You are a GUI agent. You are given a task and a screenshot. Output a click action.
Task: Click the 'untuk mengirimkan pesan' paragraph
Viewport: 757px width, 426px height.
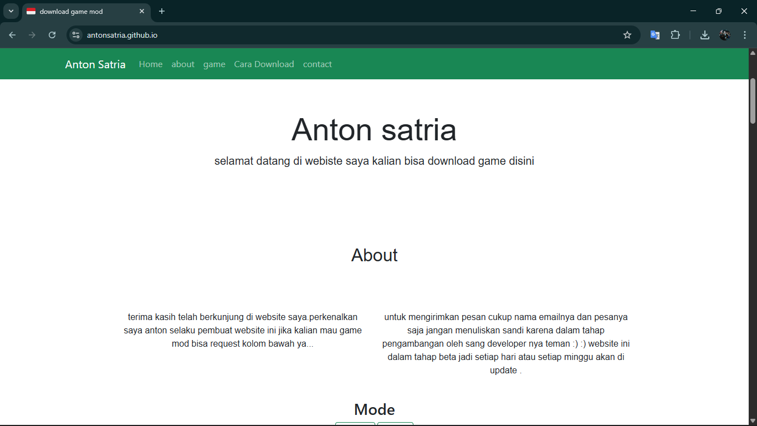point(506,344)
